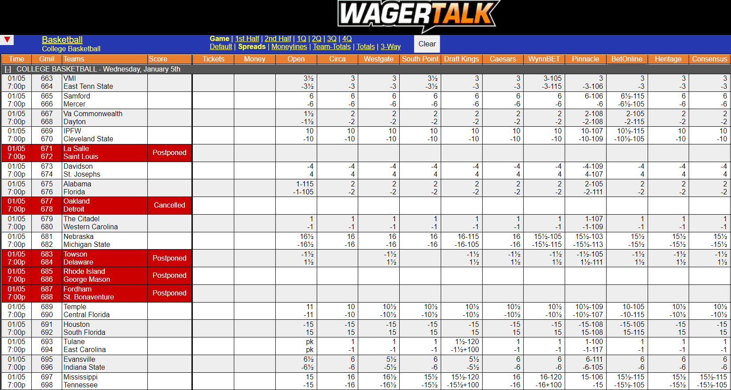Switch to 2Q lines
Screen dimensions: 731x390
pos(316,39)
